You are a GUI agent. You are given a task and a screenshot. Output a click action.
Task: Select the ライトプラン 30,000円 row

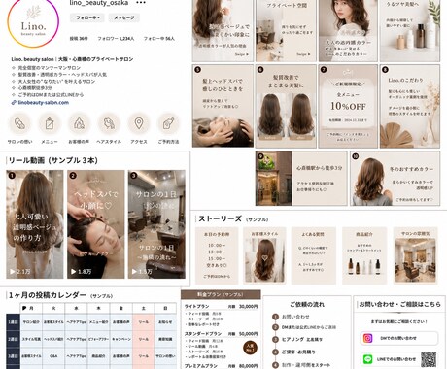221,306
